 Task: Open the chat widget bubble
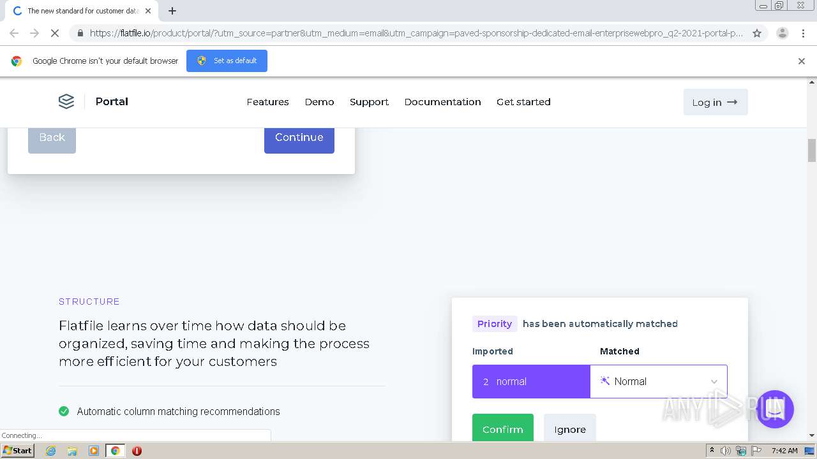click(x=775, y=409)
